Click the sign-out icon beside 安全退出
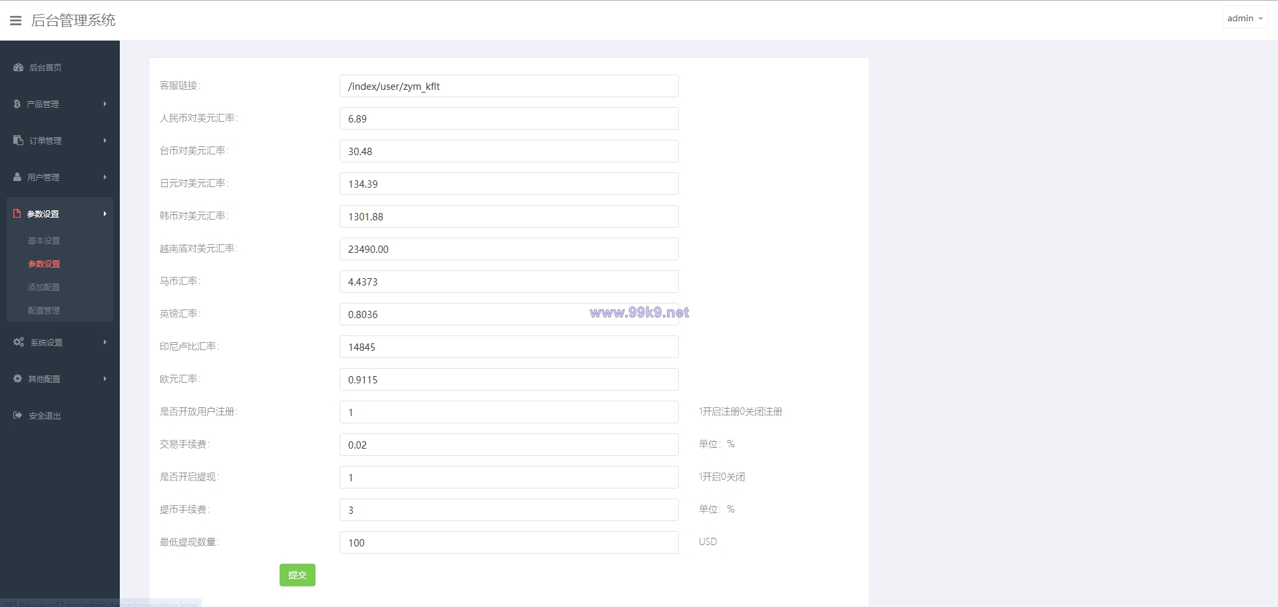The image size is (1278, 607). (18, 415)
